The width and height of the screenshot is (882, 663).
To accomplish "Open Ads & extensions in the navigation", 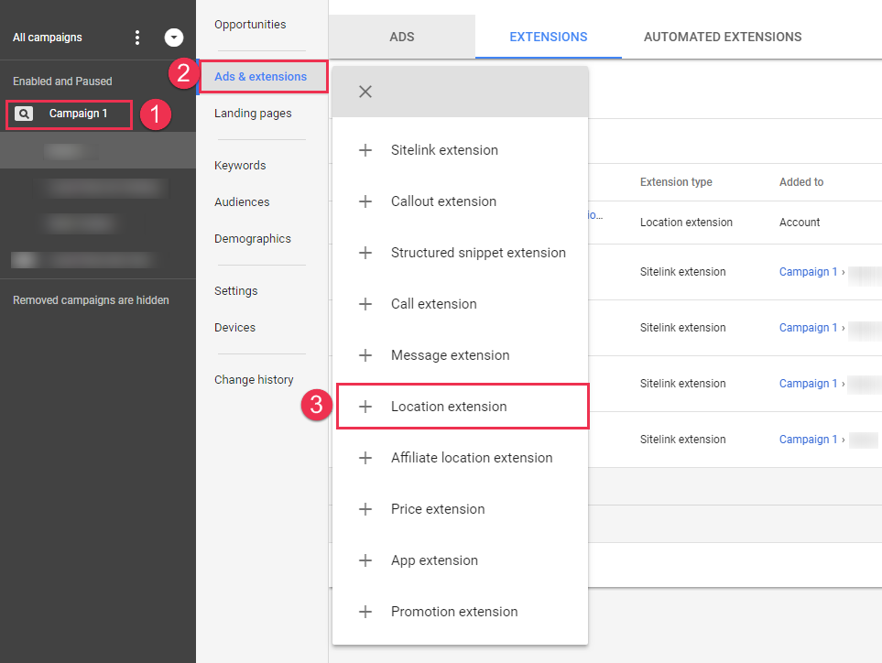I will click(260, 77).
